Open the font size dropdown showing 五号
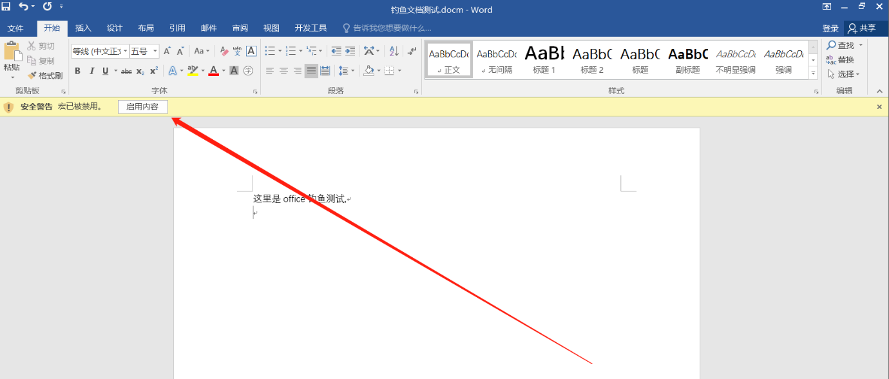 155,51
